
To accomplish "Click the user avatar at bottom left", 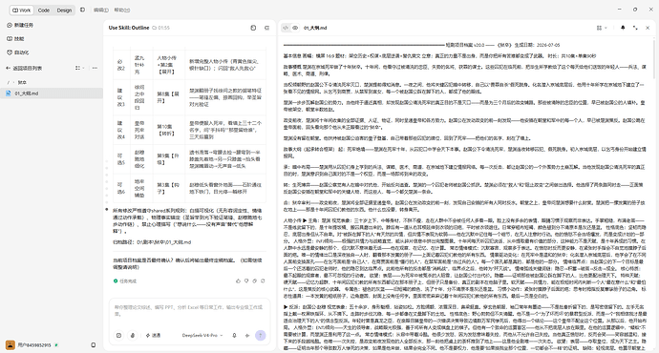I will coord(11,345).
